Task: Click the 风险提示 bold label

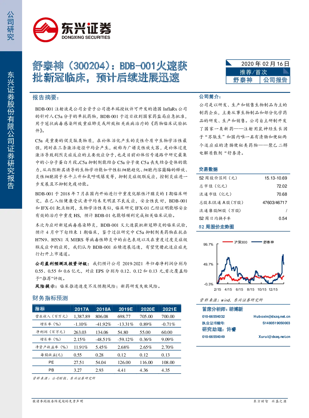Action: 46,286
